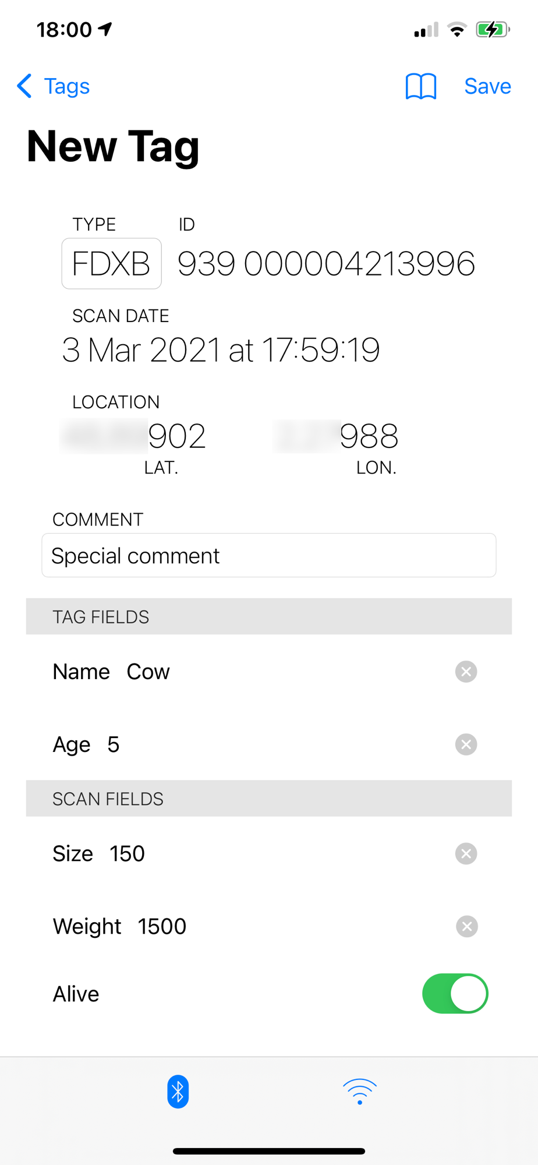This screenshot has width=538, height=1165.
Task: Edit the Special comment text field
Action: [269, 555]
